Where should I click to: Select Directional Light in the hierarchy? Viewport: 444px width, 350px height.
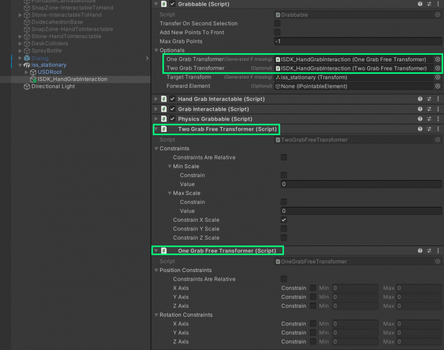point(53,87)
